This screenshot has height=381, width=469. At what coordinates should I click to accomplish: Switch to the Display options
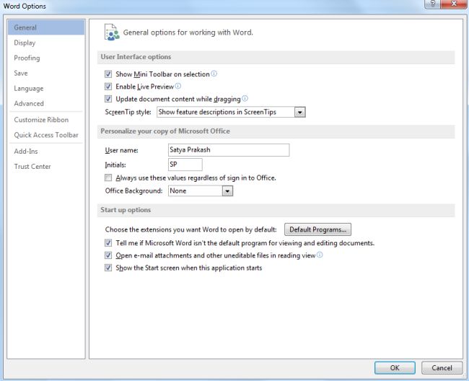(x=46, y=43)
